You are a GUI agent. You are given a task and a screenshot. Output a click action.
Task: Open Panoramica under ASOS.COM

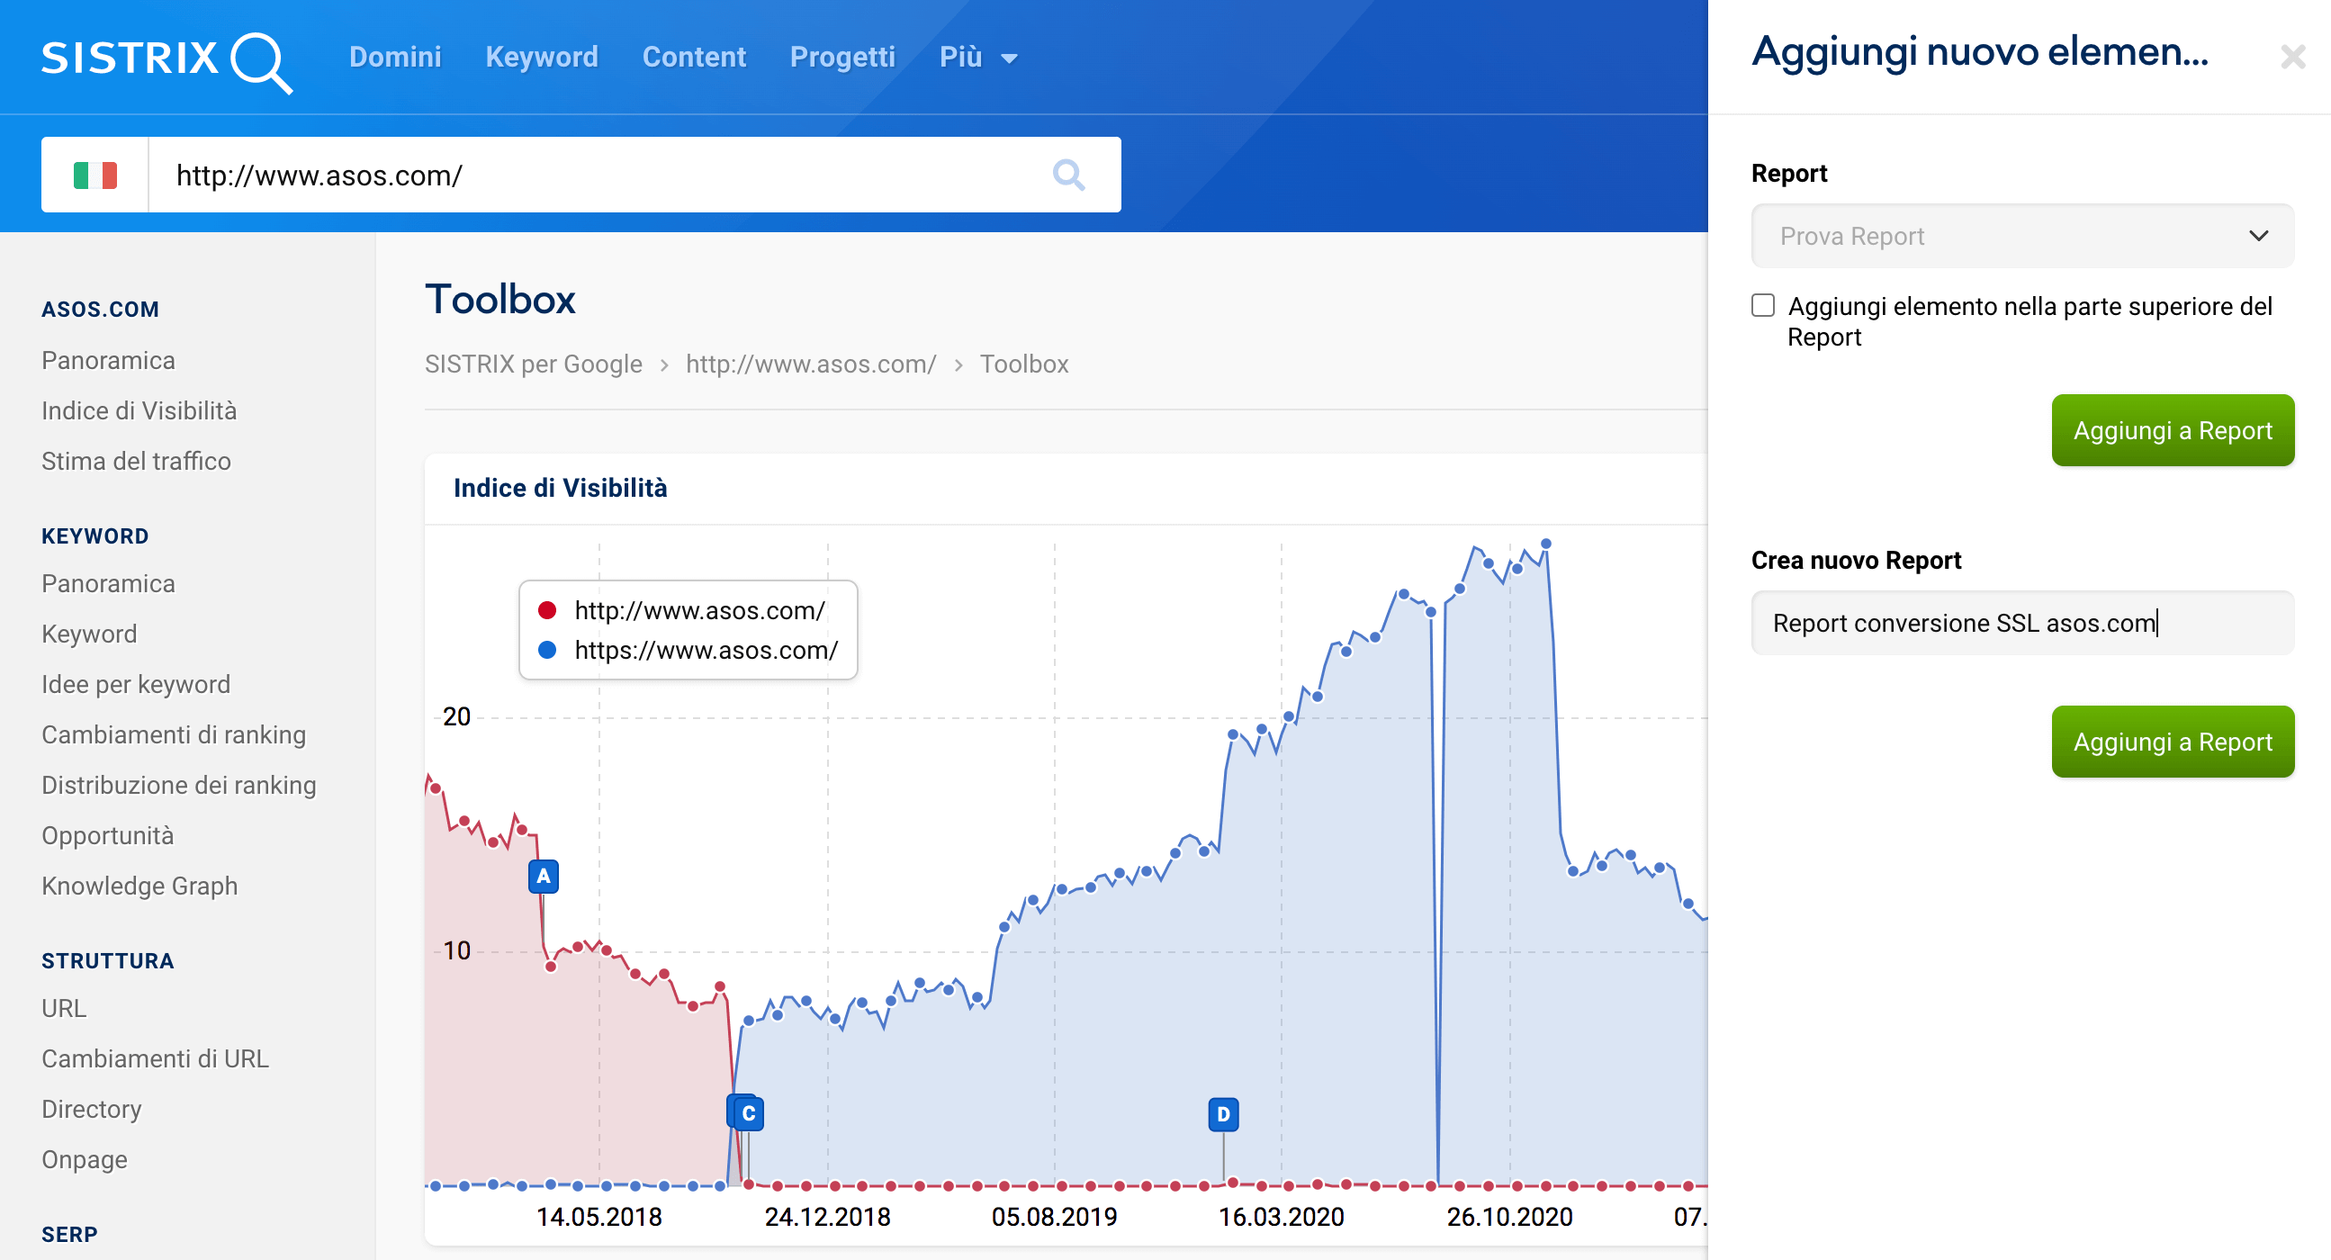109,360
